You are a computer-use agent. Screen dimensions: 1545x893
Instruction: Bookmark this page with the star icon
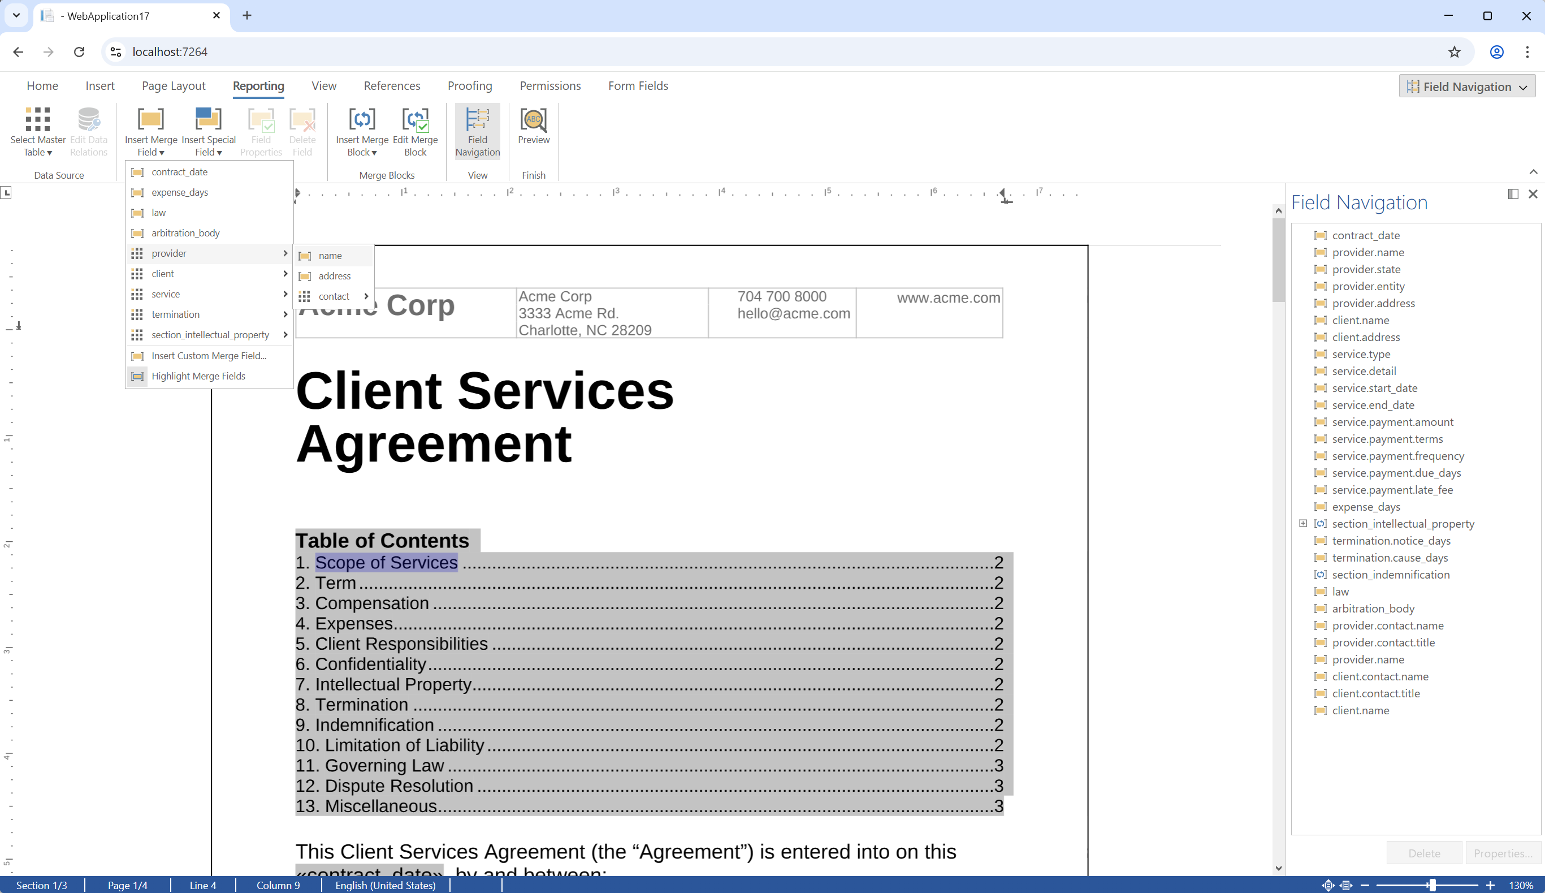point(1454,52)
